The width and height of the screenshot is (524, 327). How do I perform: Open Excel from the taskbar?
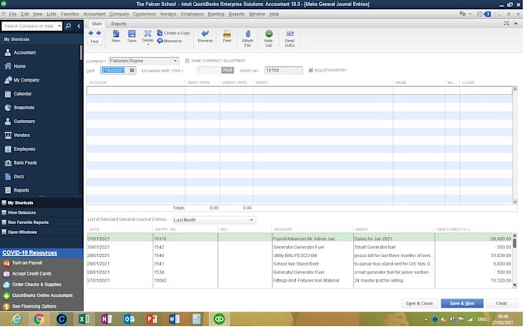pos(84,319)
